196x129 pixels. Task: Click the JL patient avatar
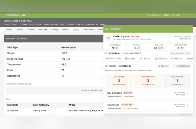(108, 38)
